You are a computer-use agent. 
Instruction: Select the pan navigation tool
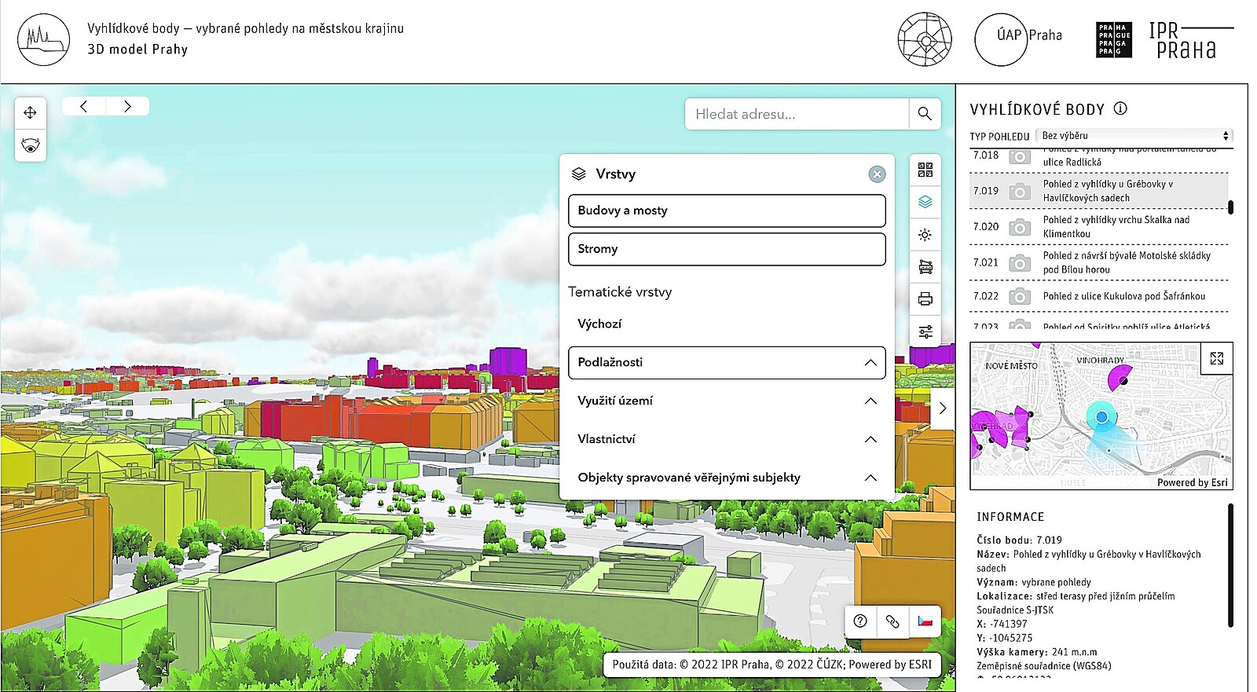(31, 113)
